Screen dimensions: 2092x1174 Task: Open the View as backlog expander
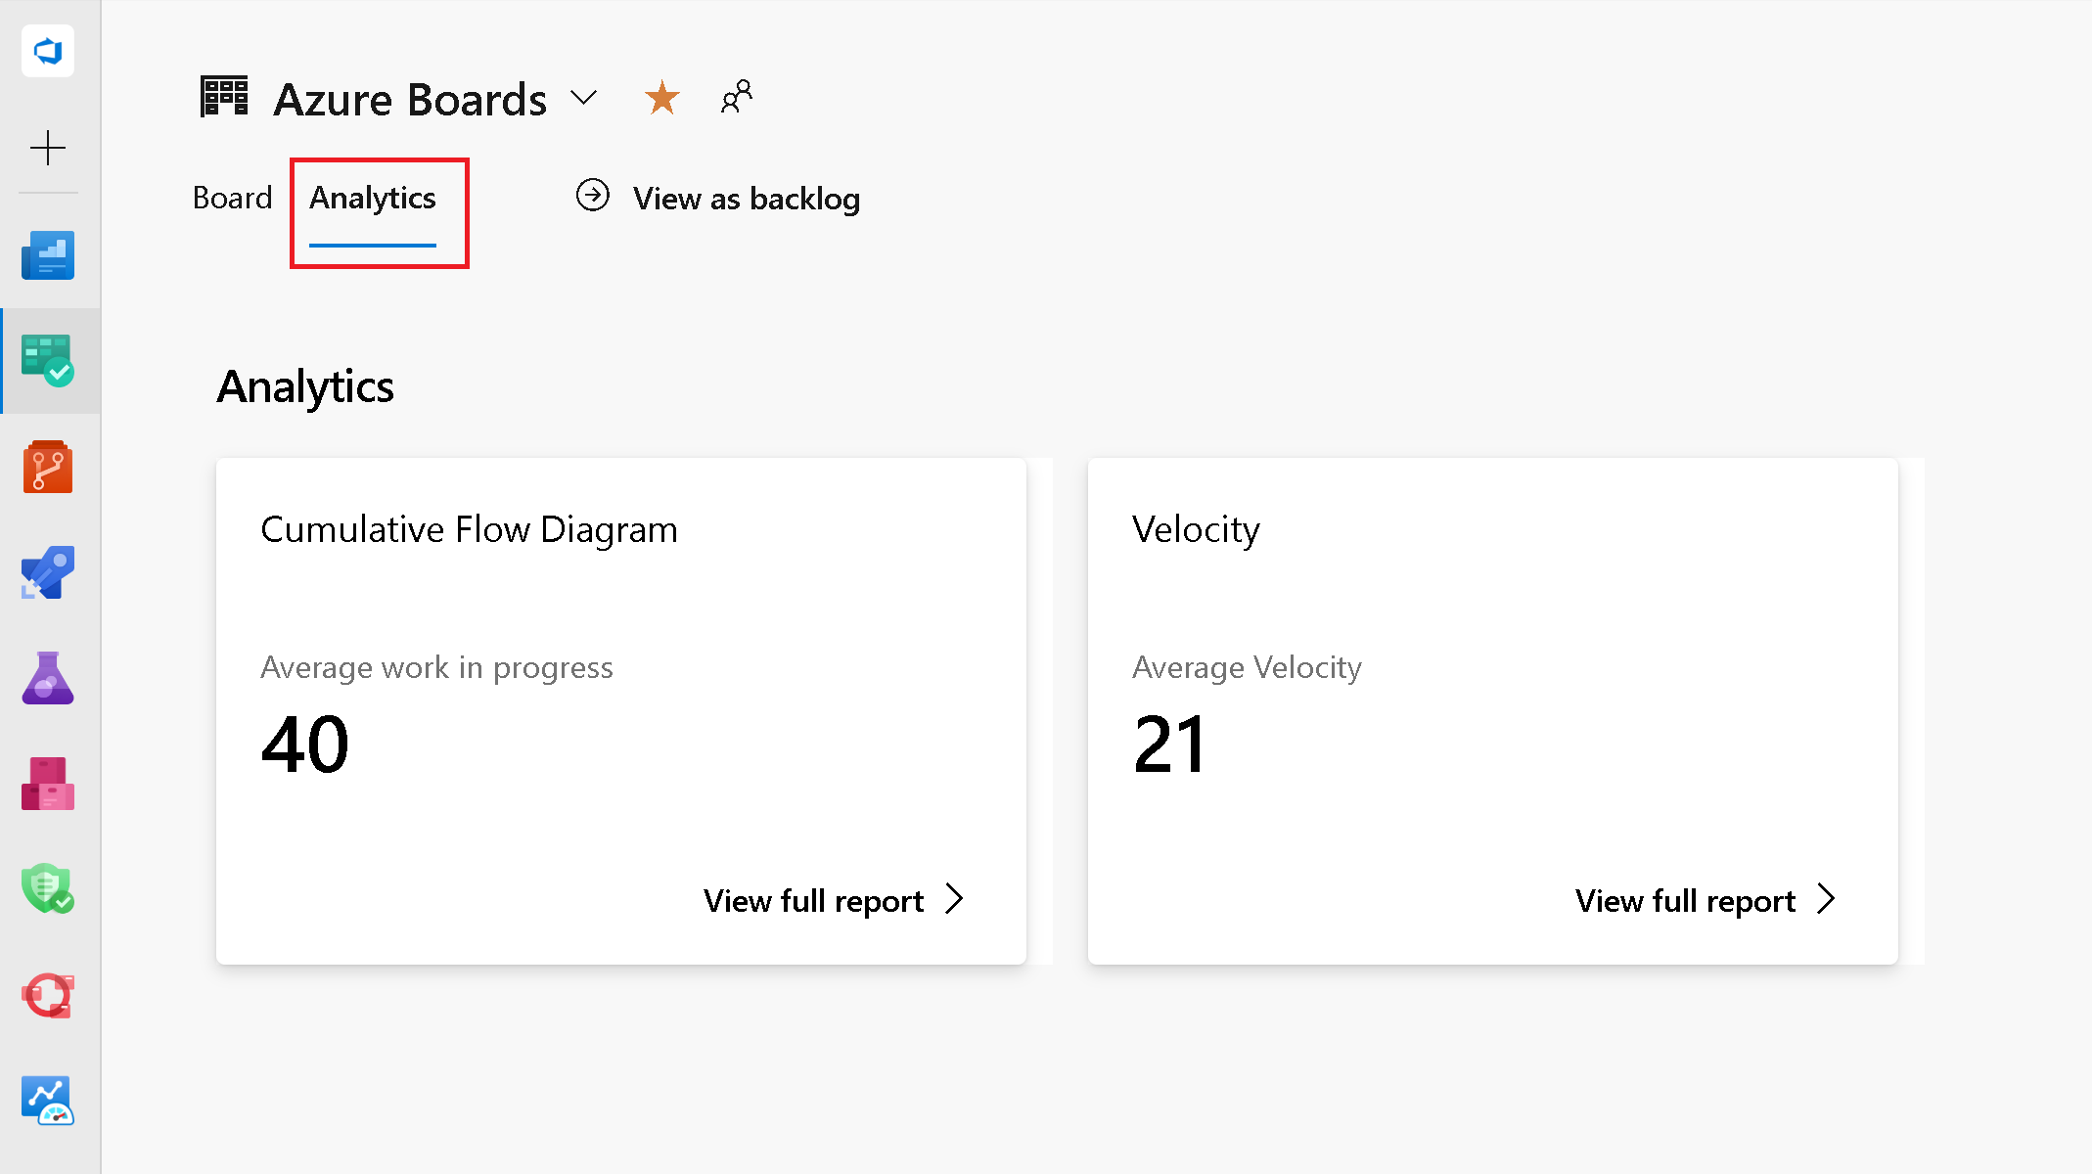718,197
